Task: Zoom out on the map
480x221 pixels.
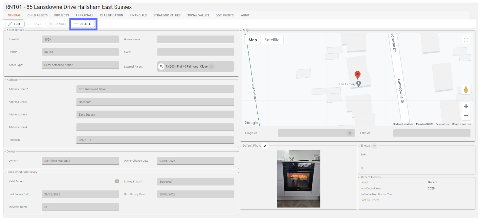Action: (466, 116)
